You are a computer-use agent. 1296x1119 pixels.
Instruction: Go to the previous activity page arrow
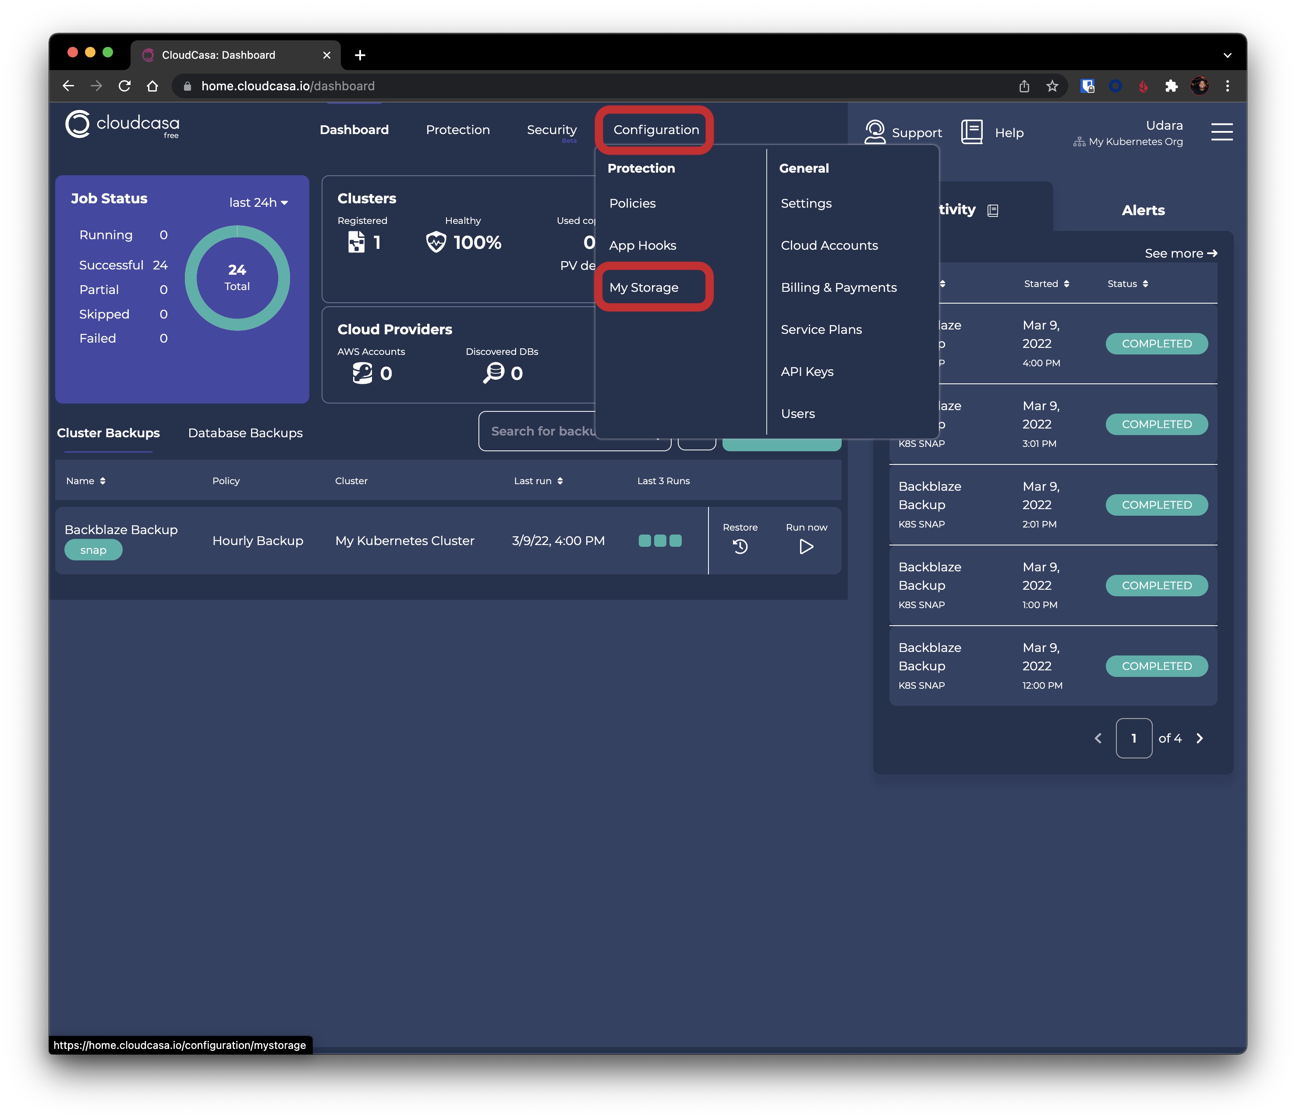click(1098, 739)
